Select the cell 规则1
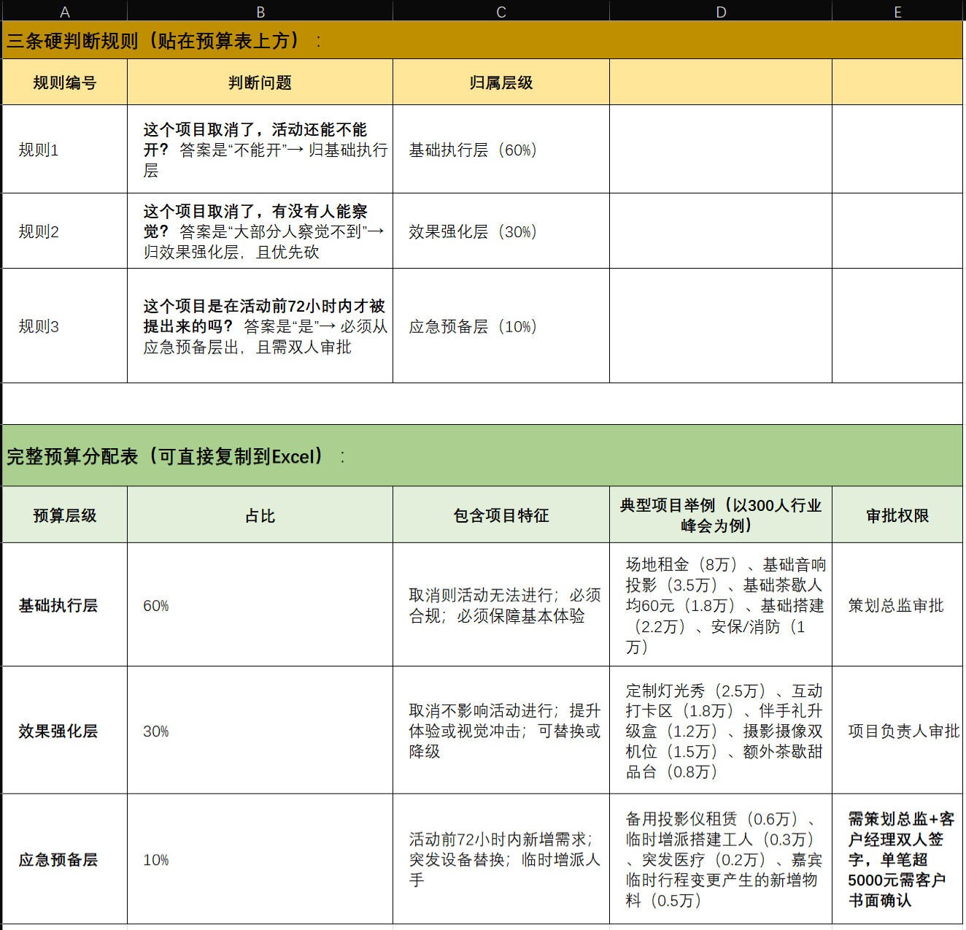 [x=65, y=150]
